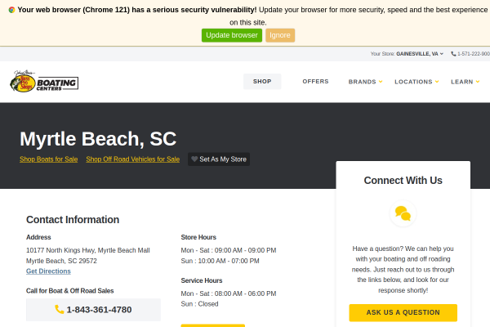Image resolution: width=490 pixels, height=327 pixels.
Task: Click the yellow chat bubbles icon
Action: click(403, 213)
